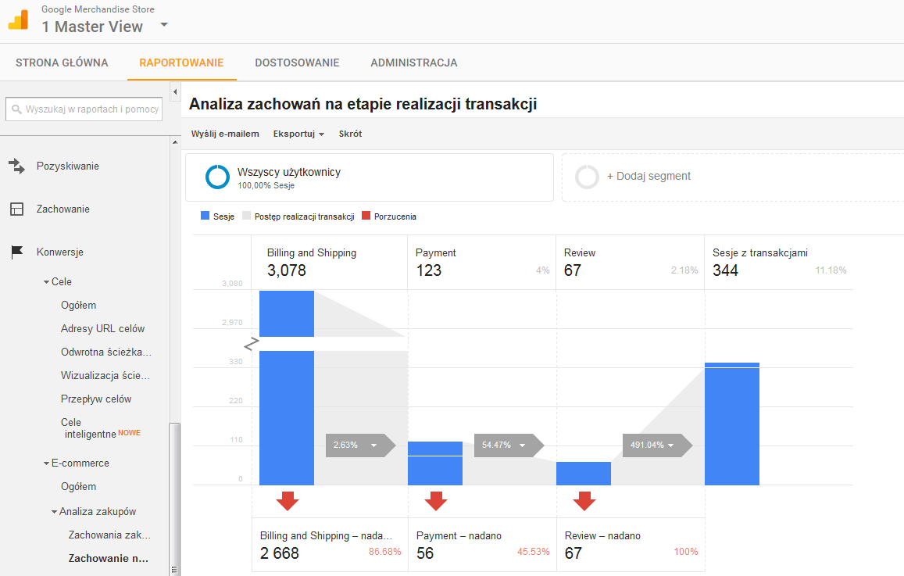
Task: Click the gray Postęp realizacji legend swatch
Action: pos(247,216)
